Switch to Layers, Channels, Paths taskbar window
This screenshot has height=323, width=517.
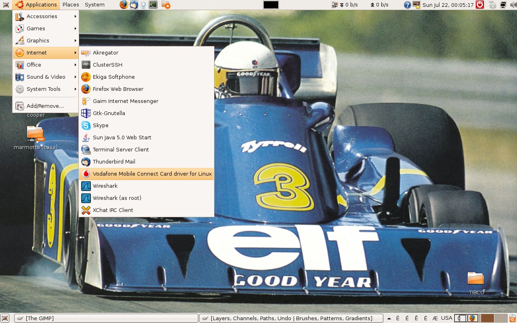click(x=291, y=318)
